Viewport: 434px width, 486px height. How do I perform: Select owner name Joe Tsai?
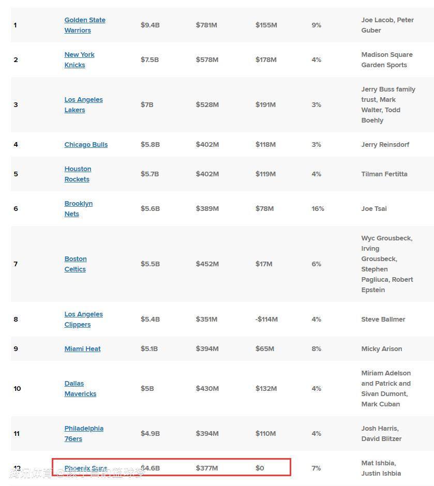pyautogui.click(x=374, y=209)
